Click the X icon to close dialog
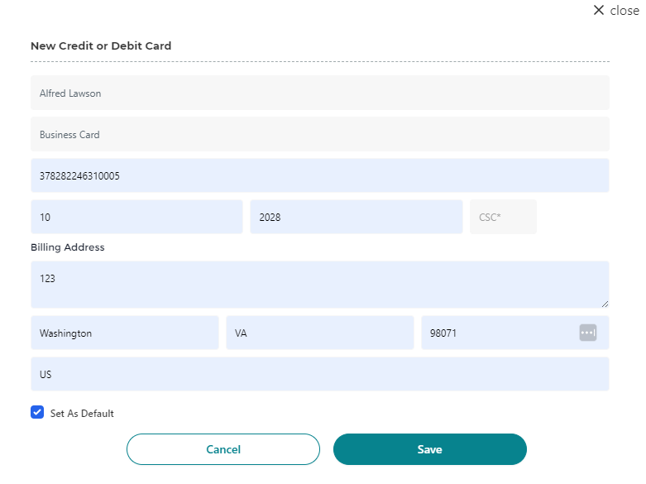Image resolution: width=646 pixels, height=484 pixels. (x=599, y=11)
